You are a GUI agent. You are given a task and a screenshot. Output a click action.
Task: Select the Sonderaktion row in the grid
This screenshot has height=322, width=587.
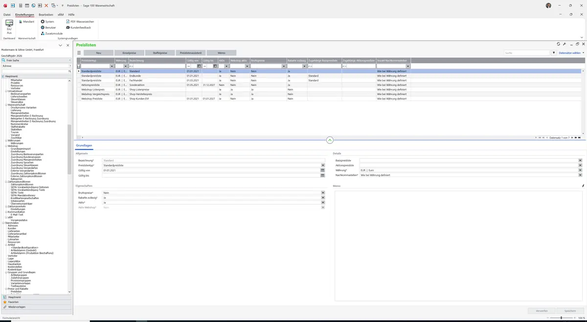point(330,85)
